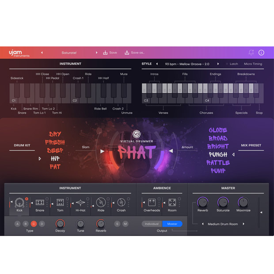
Task: Select previous style left arrow
Action: (157, 64)
